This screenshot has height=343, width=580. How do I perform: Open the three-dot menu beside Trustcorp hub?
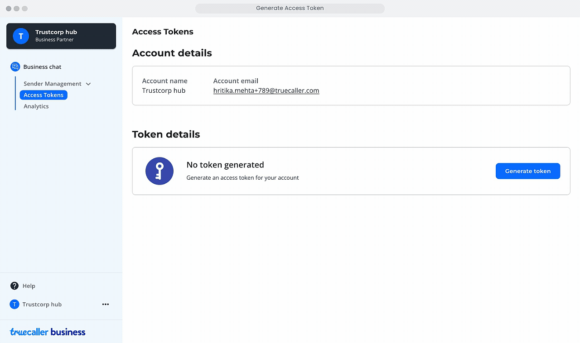[x=106, y=305]
